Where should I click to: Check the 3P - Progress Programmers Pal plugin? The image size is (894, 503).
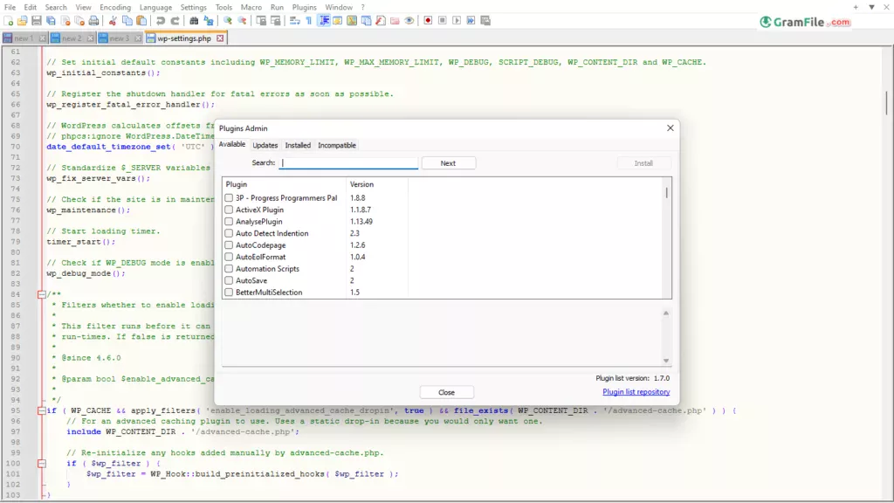pyautogui.click(x=229, y=198)
